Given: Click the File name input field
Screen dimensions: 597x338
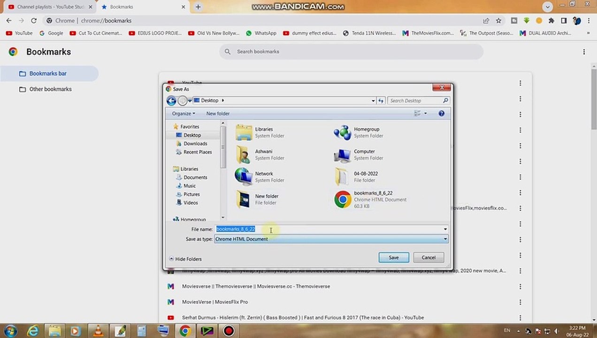Looking at the screenshot, I should click(x=329, y=229).
